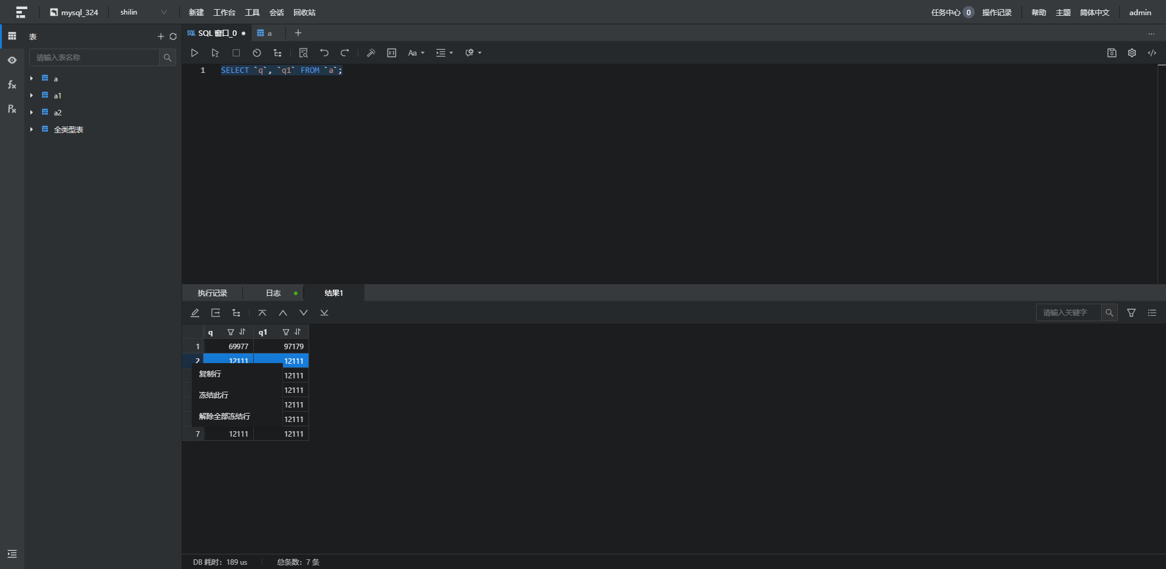The image size is (1166, 569).
Task: Toggle the filter on column q
Action: click(231, 332)
